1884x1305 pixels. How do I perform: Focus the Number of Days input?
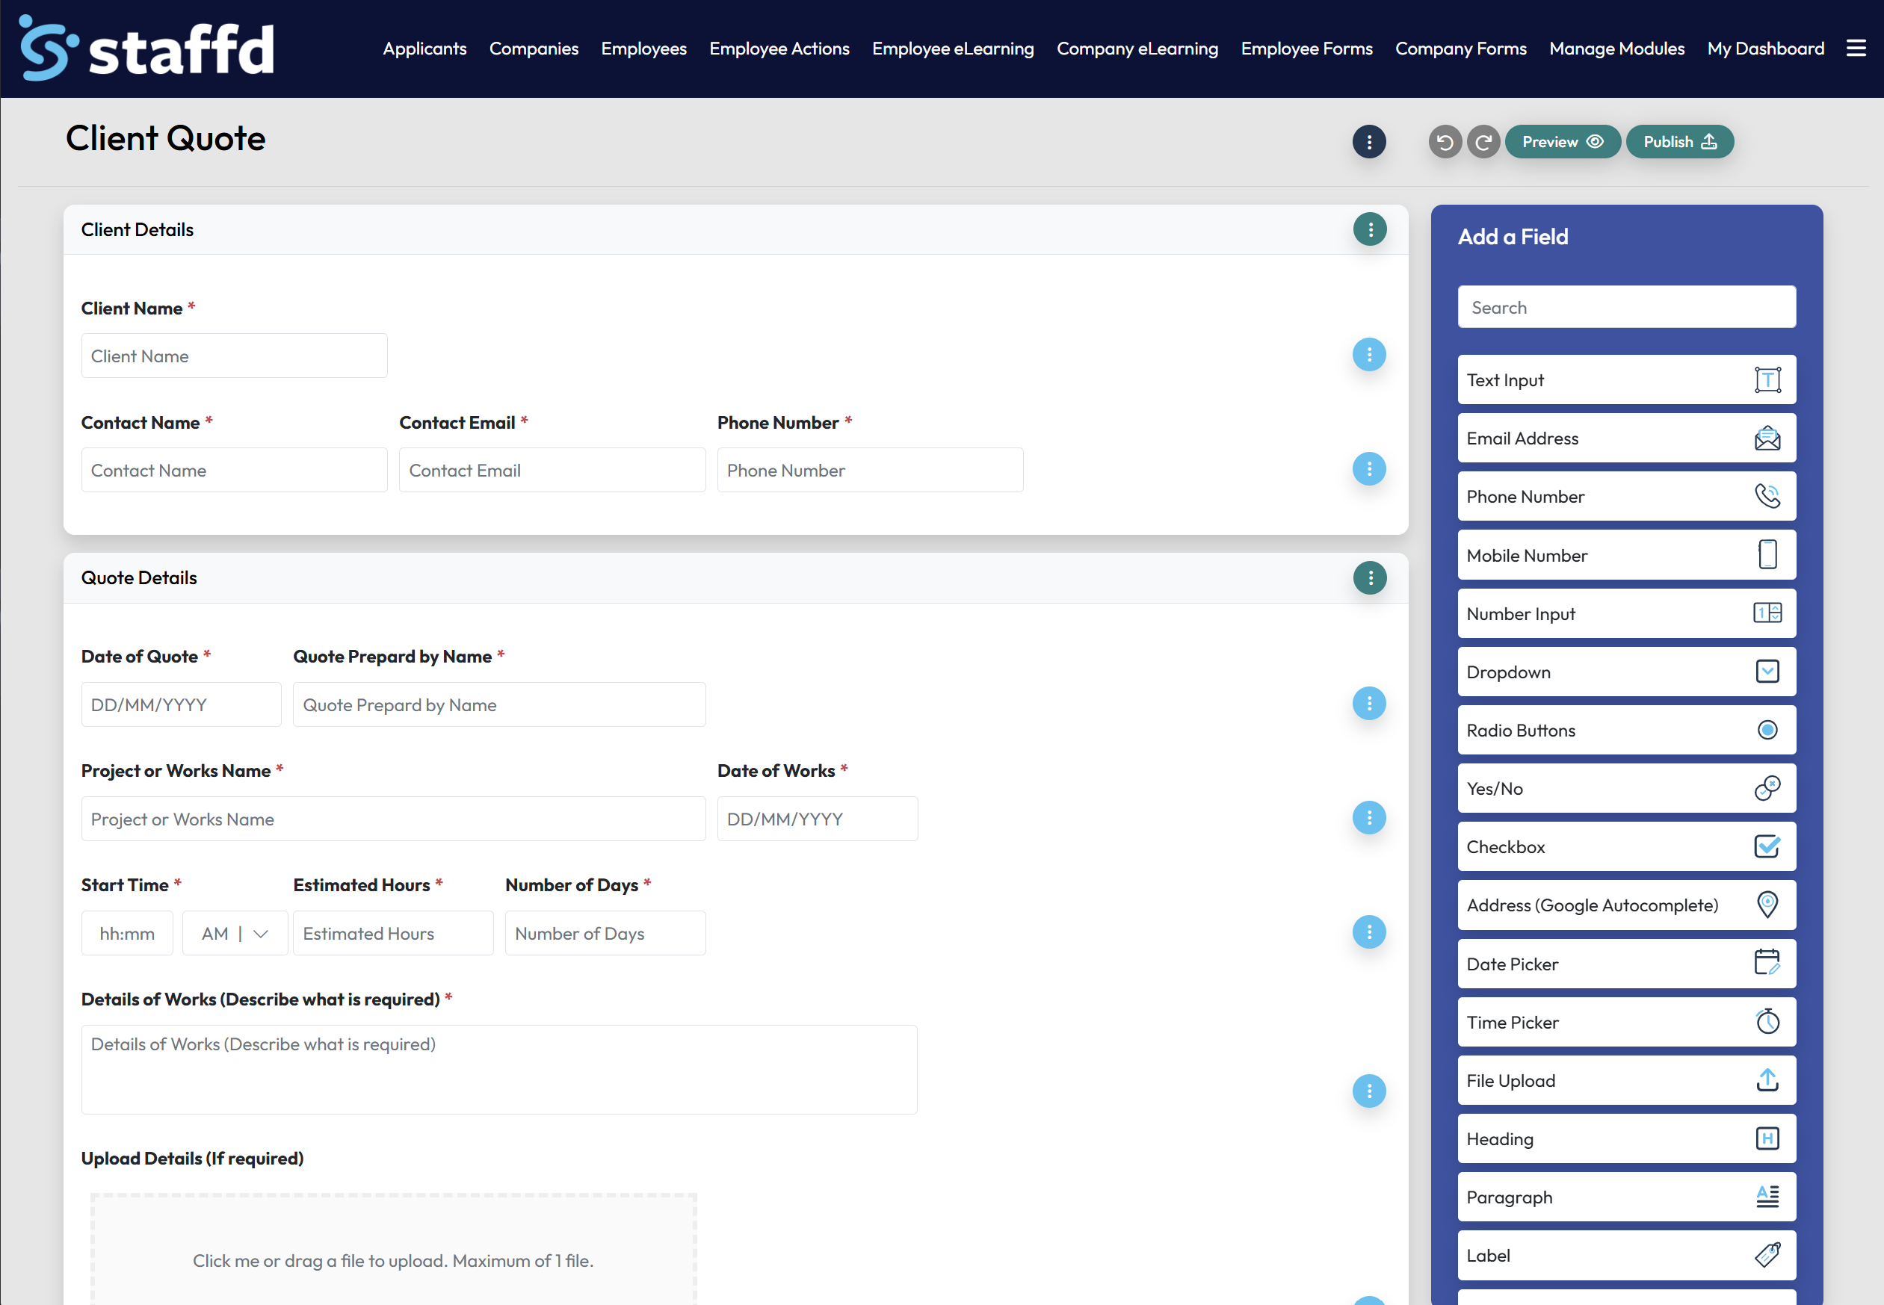pyautogui.click(x=605, y=933)
